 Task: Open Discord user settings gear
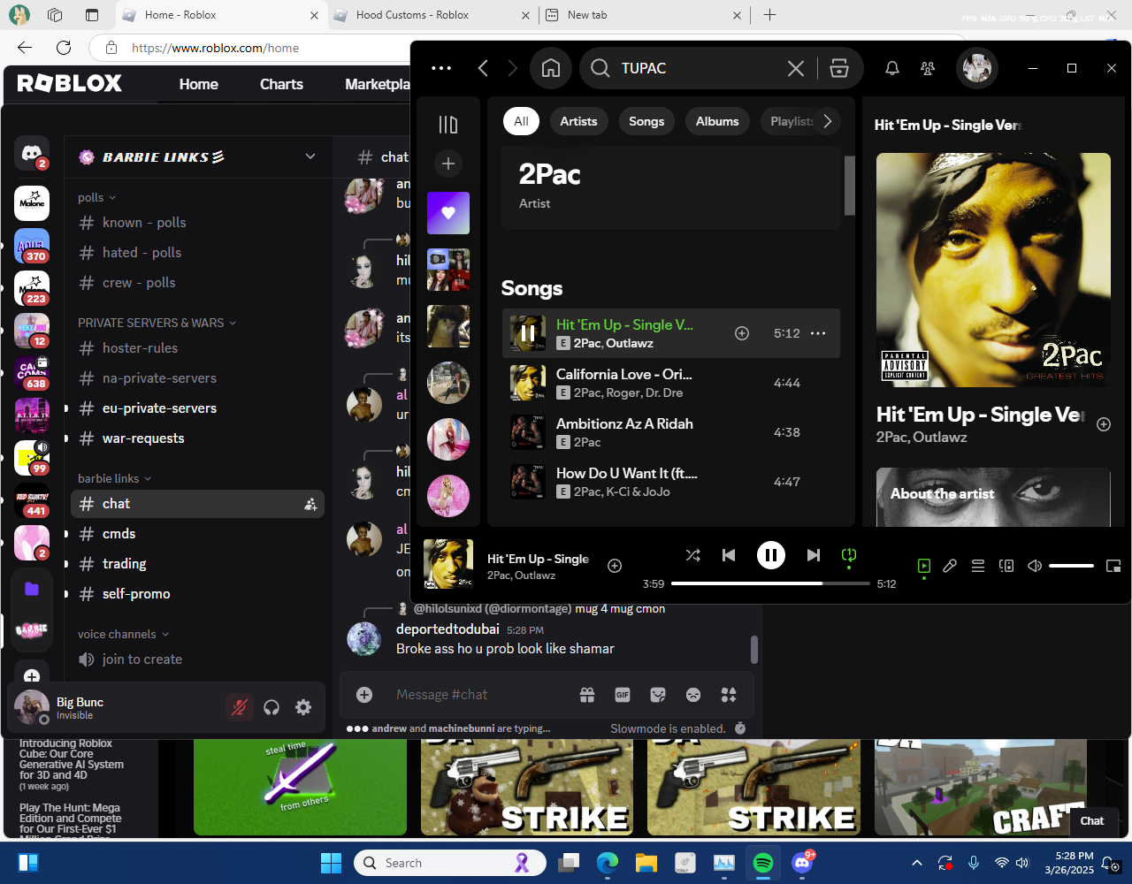pyautogui.click(x=303, y=707)
